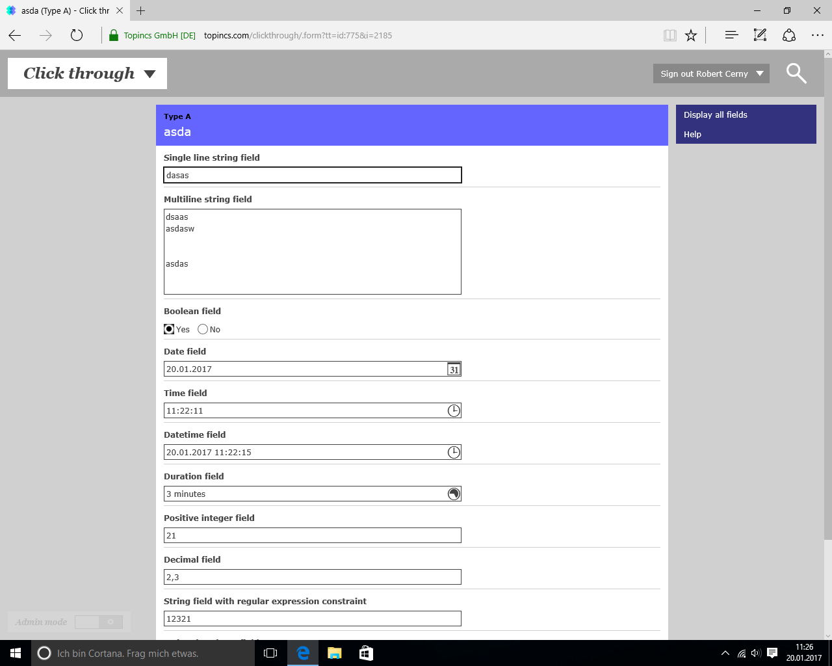Add page to favorites with star icon
This screenshot has height=666, width=832.
click(x=691, y=36)
